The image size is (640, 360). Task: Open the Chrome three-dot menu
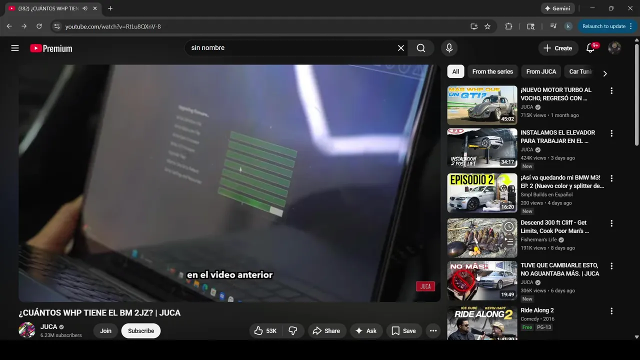[x=630, y=26]
